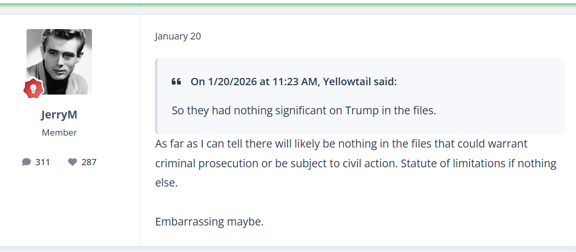Click the word 'said:' in quote header
Viewport: 576px width, 252px height.
(385, 82)
